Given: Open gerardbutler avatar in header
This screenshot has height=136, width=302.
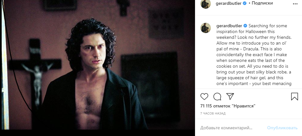Looking at the screenshot, I should 206,4.
